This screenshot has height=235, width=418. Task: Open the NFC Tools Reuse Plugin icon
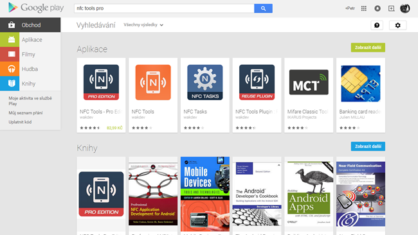pos(257,82)
